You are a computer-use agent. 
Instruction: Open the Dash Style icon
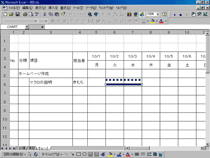143,154
